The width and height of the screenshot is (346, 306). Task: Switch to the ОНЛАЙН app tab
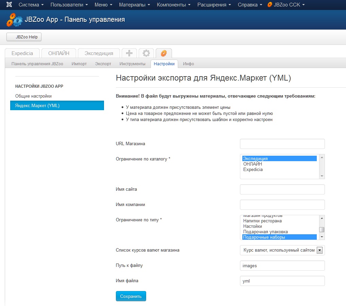[59, 53]
